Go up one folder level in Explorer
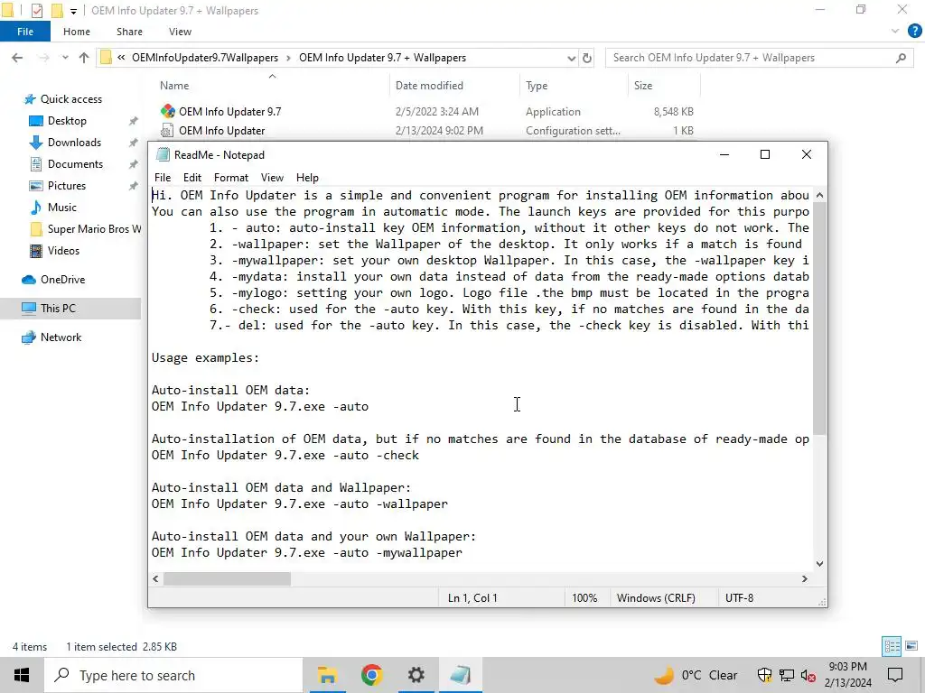This screenshot has height=693, width=925. pos(84,58)
